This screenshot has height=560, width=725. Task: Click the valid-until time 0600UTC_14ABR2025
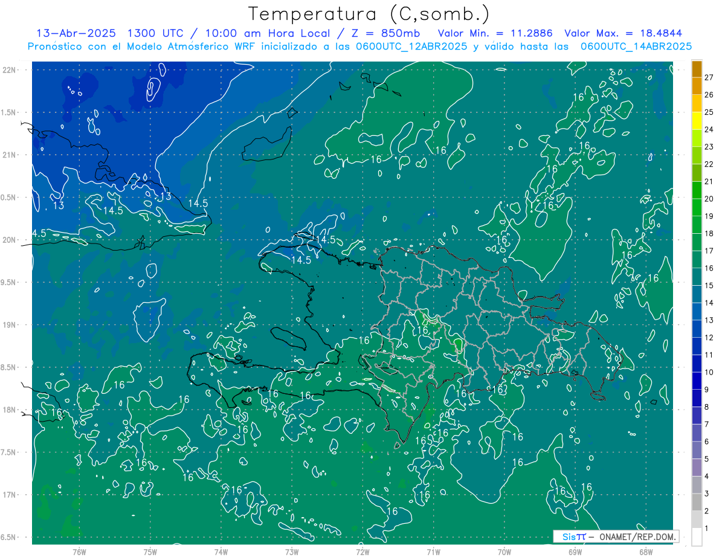(x=636, y=47)
